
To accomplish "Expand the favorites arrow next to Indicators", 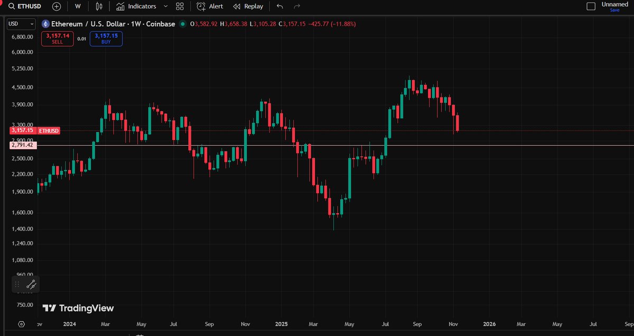I will tap(165, 6).
